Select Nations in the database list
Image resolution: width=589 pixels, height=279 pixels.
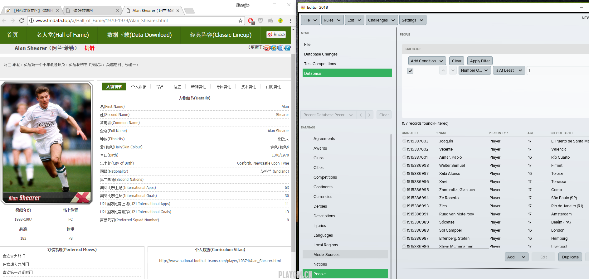pyautogui.click(x=320, y=264)
